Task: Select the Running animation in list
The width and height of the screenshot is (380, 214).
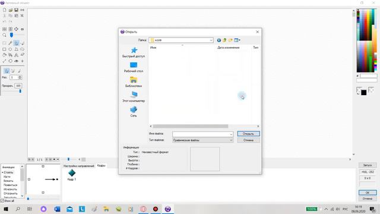Action: [8, 181]
